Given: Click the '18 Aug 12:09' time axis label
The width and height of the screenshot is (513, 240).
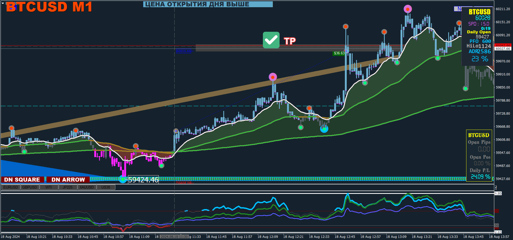Looking at the screenshot, I should tap(267, 237).
